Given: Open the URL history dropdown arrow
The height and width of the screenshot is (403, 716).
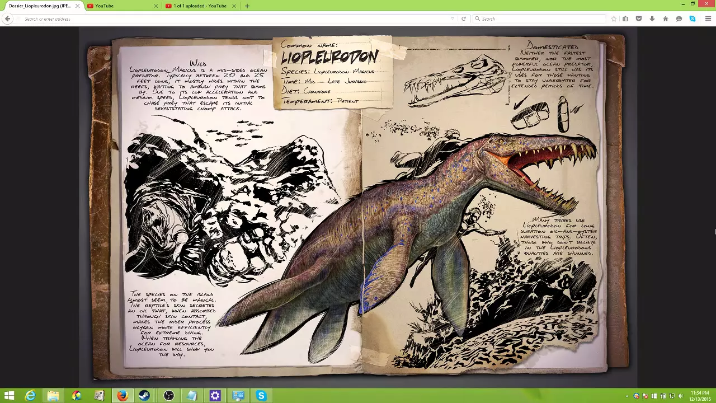Looking at the screenshot, I should click(x=452, y=18).
